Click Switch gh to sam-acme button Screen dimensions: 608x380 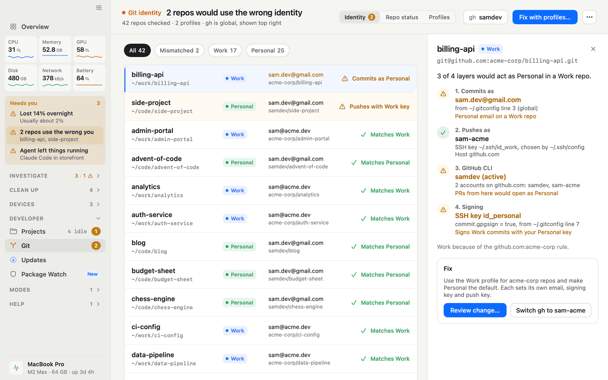pyautogui.click(x=551, y=310)
